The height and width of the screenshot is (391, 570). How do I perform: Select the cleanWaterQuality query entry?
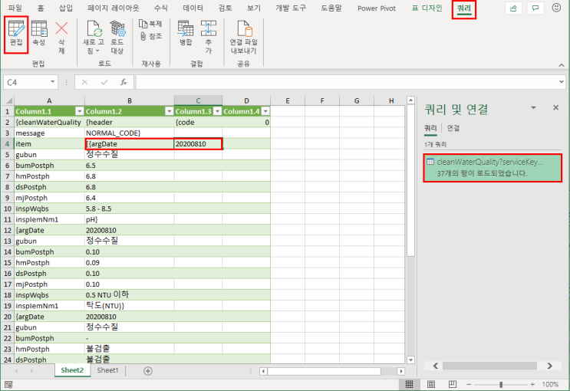tap(493, 168)
